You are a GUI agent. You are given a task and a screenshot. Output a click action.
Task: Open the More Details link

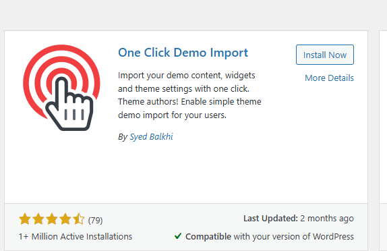pyautogui.click(x=329, y=78)
